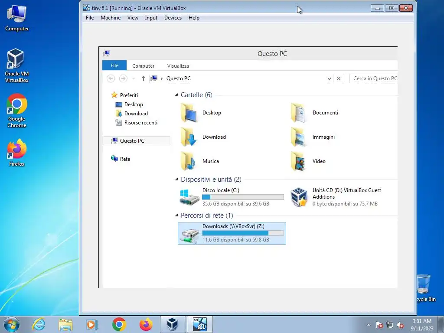Click the Disco locale (C:) usage bar
The height and width of the screenshot is (333, 444).
coord(243,197)
